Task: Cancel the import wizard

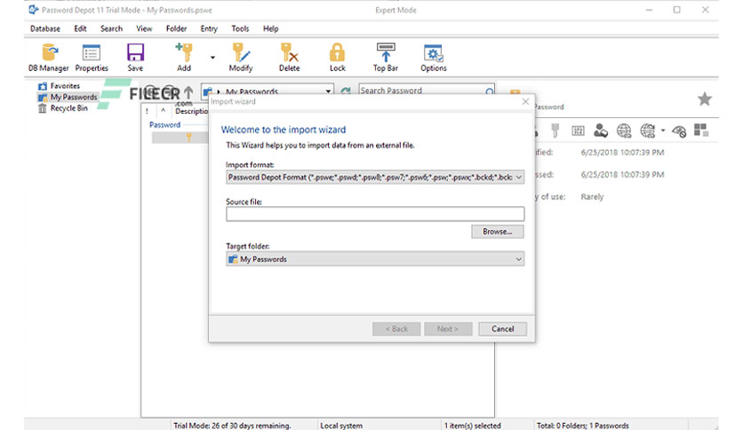Action: point(502,329)
